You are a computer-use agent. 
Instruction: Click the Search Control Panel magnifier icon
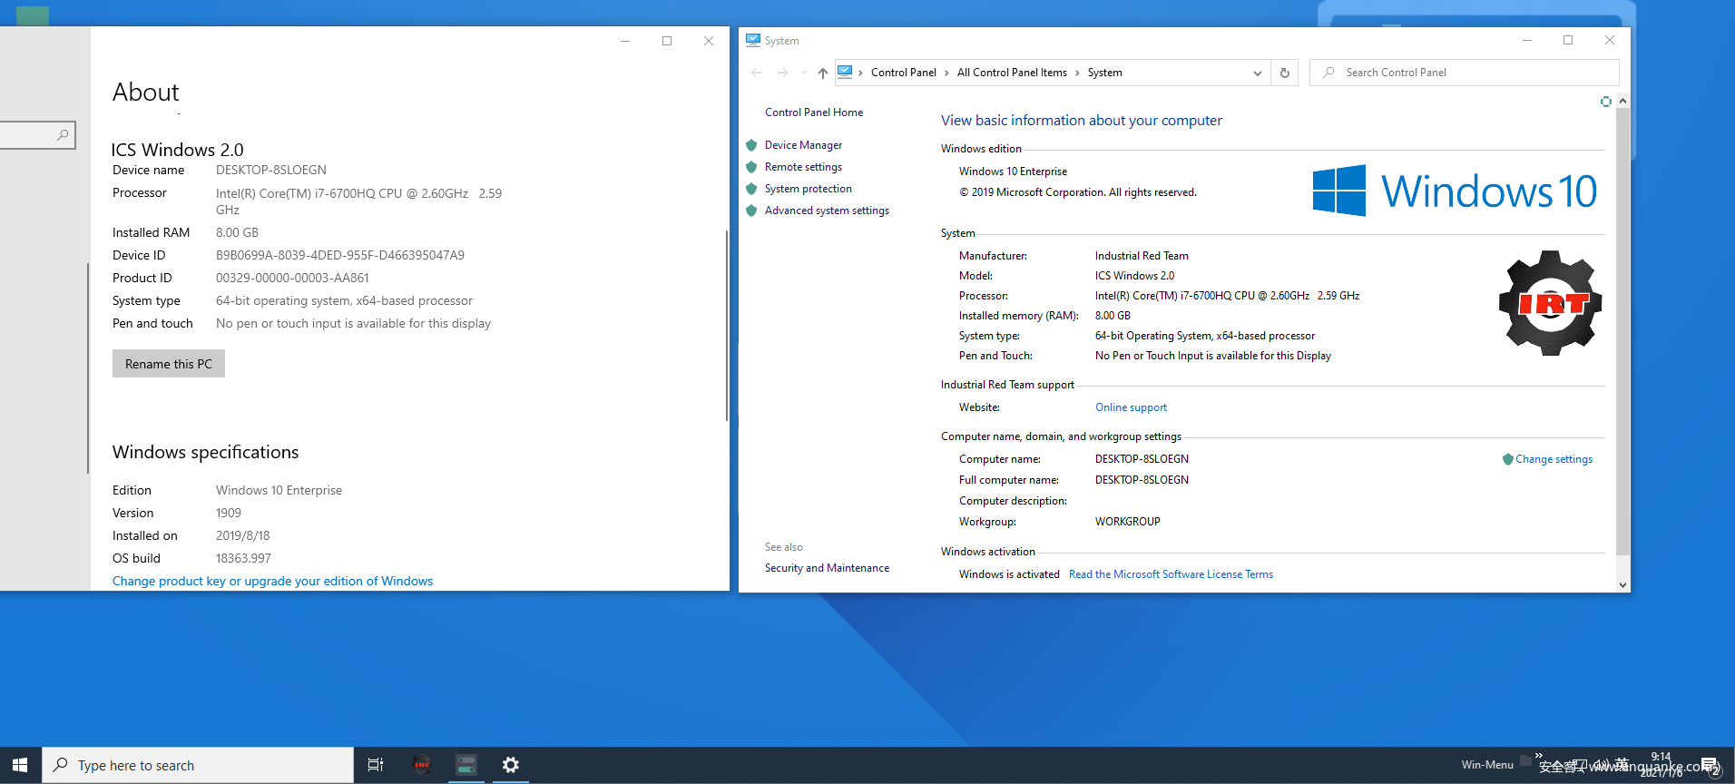click(x=1328, y=73)
